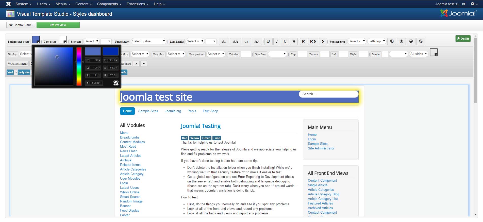Open the Menus menu
Screen dimensions: 483x222
tap(63, 4)
